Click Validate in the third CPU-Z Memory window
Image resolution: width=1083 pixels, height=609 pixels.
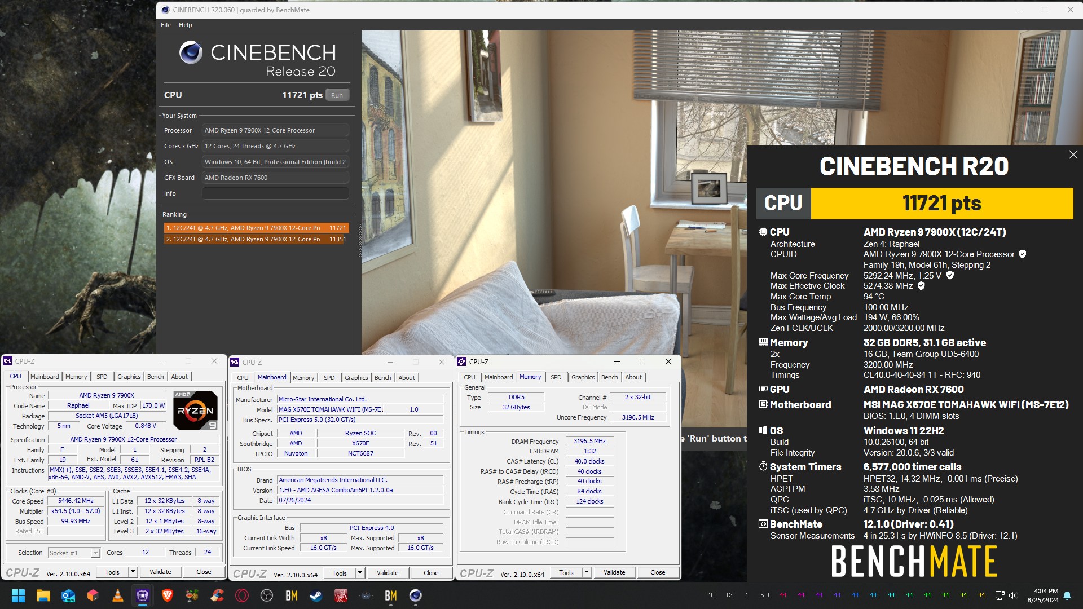point(614,572)
